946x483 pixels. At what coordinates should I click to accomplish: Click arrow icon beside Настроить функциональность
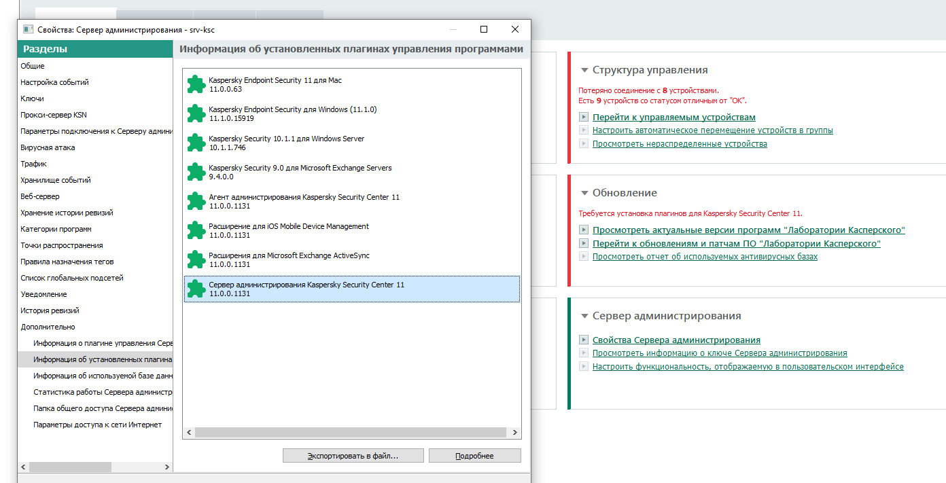tap(583, 366)
